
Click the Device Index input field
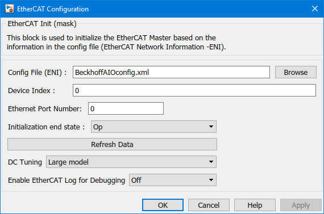(x=194, y=90)
